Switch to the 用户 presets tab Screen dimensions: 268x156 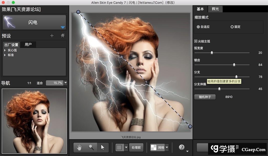pyautogui.click(x=28, y=45)
